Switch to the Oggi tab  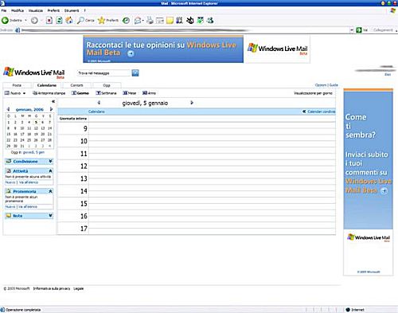coord(107,85)
